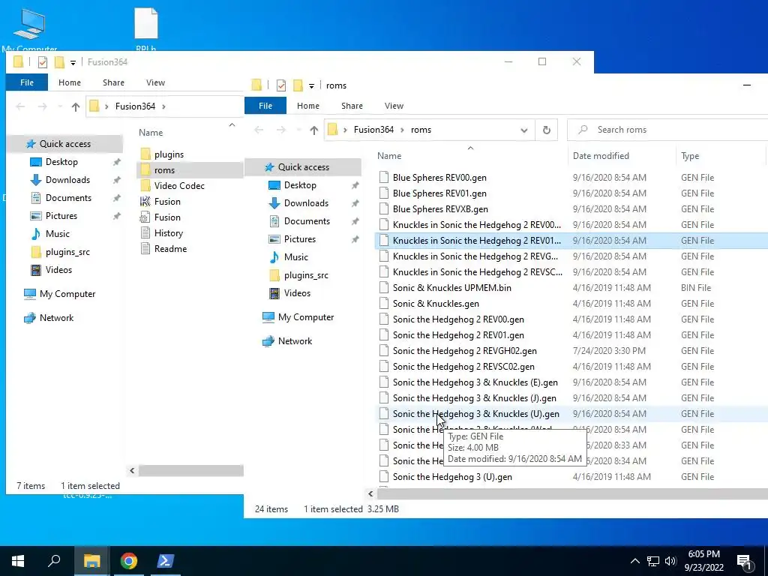Click New folder icon in Fusion364 title bar
The width and height of the screenshot is (768, 576).
59,62
